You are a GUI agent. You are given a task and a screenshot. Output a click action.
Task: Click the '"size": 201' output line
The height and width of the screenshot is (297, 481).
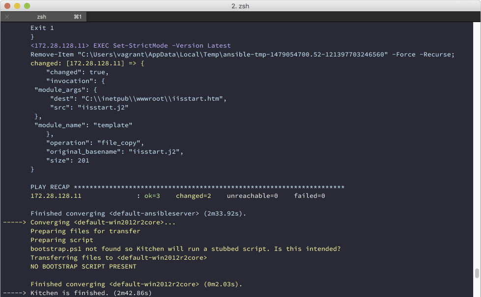click(x=67, y=161)
